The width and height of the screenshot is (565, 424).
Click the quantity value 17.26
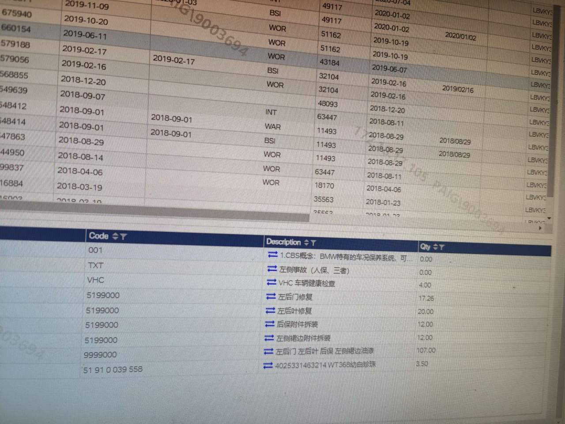(426, 299)
